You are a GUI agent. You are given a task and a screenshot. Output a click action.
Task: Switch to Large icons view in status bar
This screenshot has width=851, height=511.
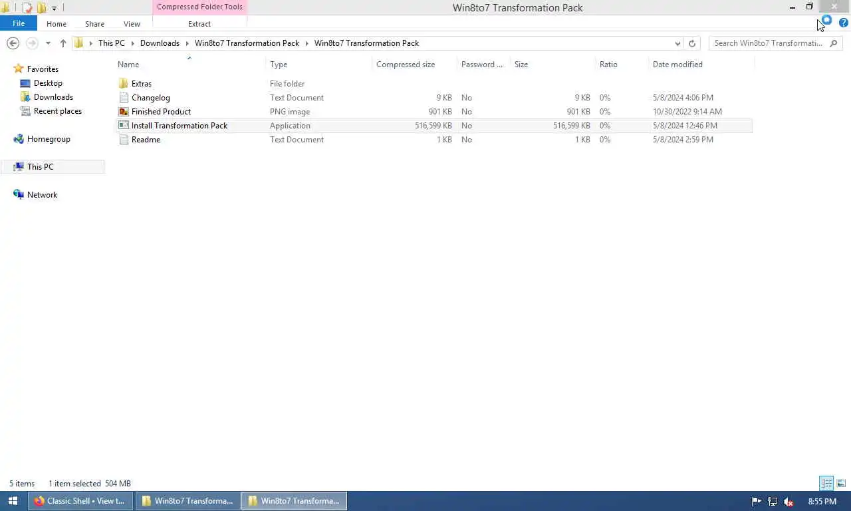coord(841,483)
